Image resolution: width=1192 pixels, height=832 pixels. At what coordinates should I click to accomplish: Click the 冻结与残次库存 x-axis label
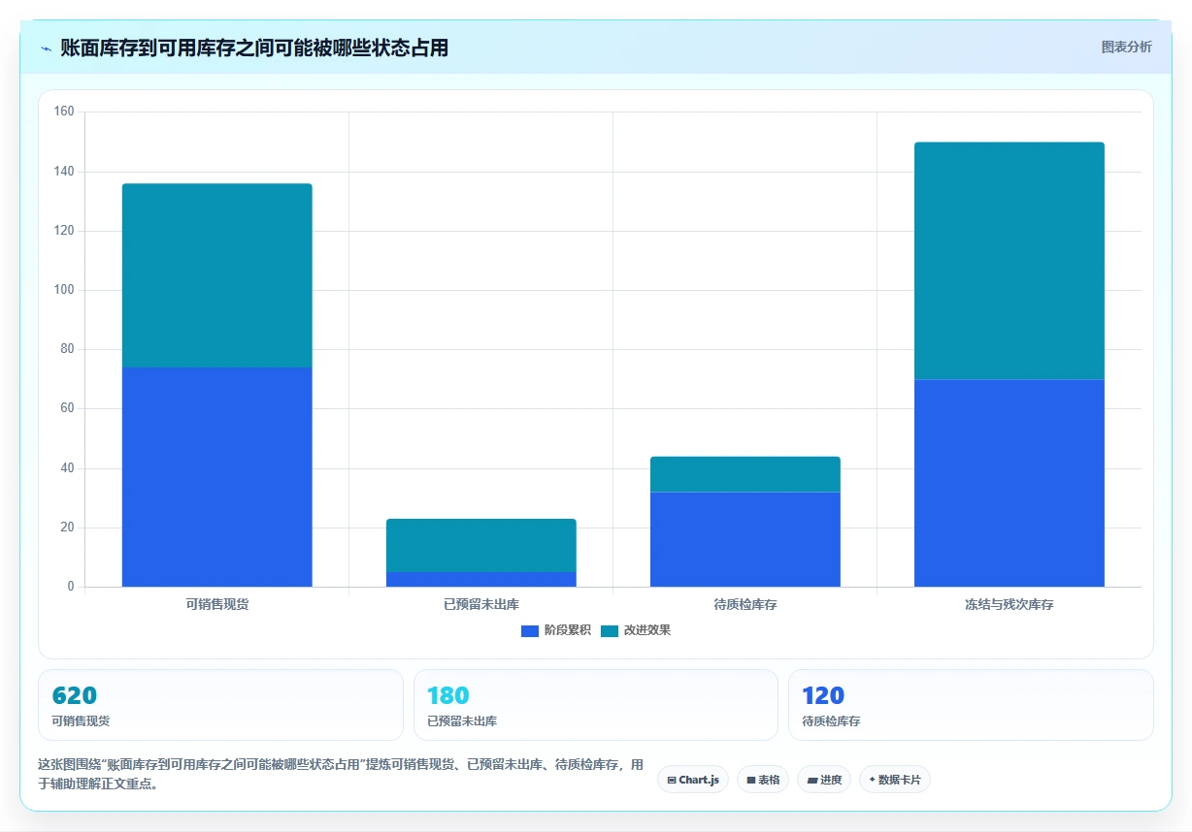point(1010,604)
